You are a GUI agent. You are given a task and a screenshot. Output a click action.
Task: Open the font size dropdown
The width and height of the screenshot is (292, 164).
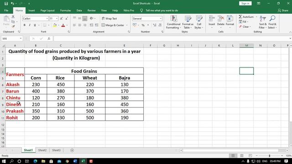coord(57,19)
